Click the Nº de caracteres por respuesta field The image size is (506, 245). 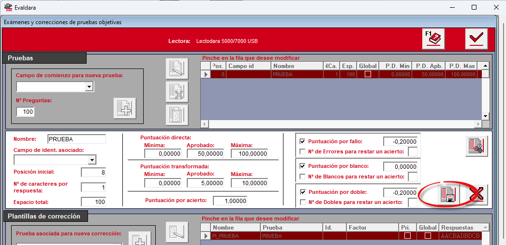(93, 187)
